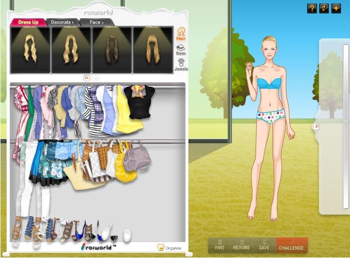Choose the dark brown hair thumbnail
The image size is (350, 258).
[x=112, y=50]
